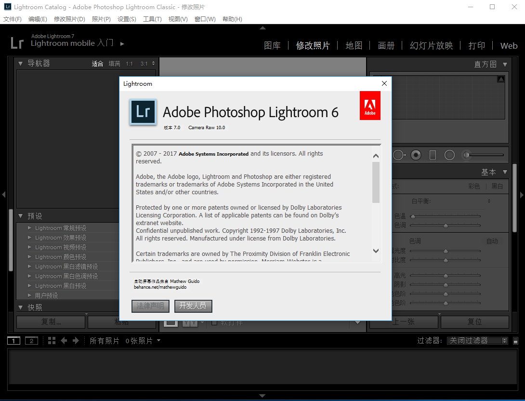525x401 pixels.
Task: Hide the top module panel arrow
Action: click(262, 28)
